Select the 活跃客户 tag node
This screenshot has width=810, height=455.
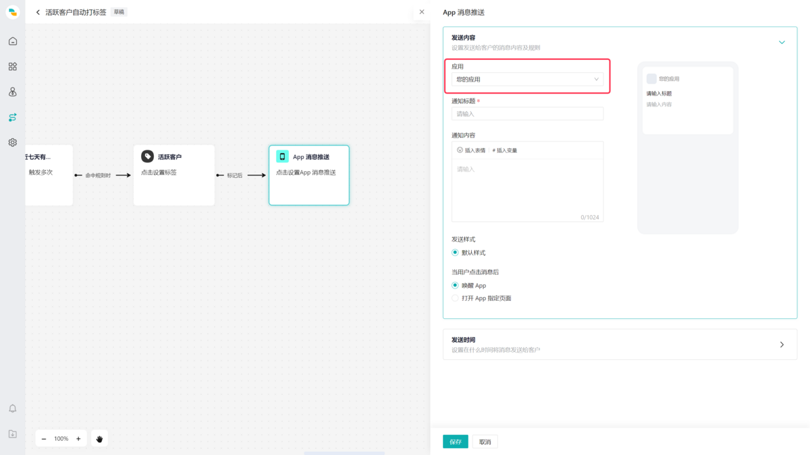[x=174, y=175]
